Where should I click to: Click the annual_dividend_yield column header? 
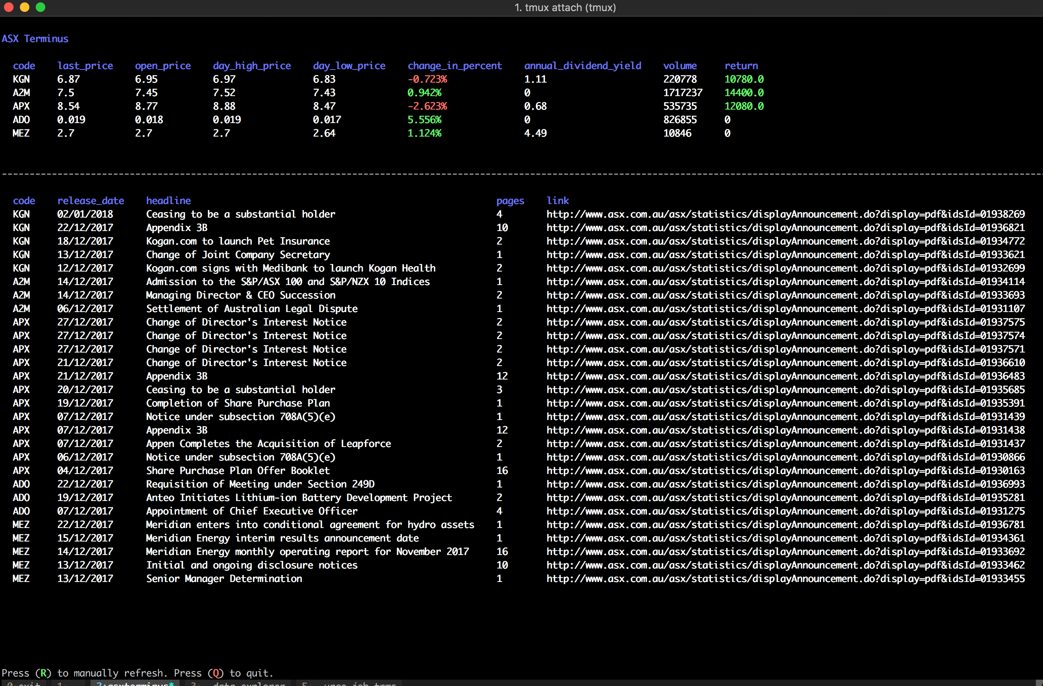582,66
